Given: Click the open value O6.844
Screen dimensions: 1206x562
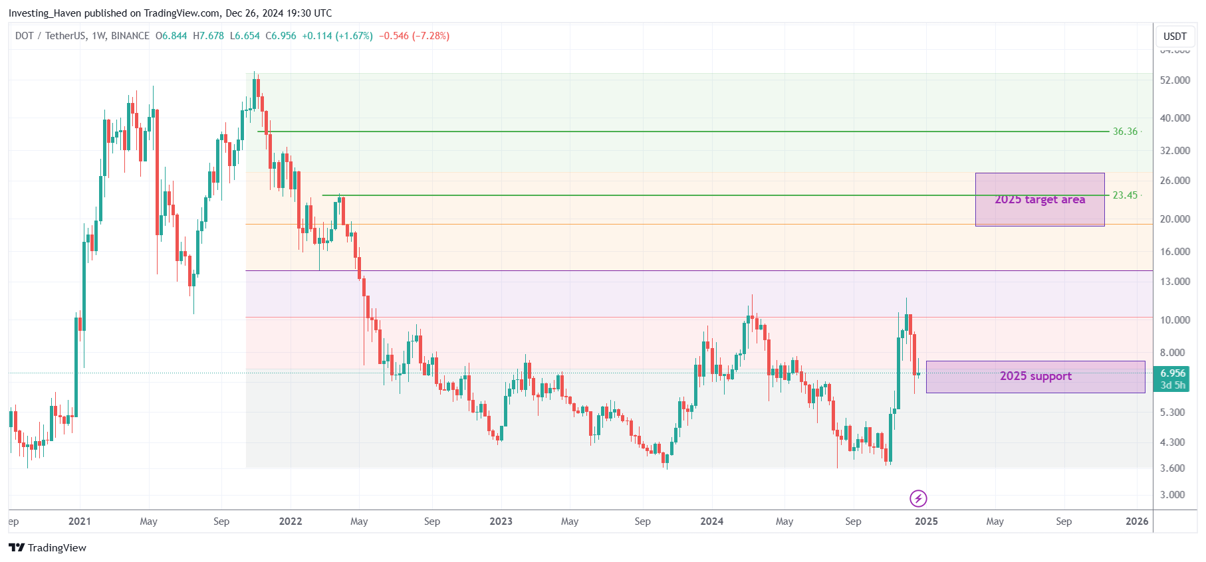Looking at the screenshot, I should 172,36.
